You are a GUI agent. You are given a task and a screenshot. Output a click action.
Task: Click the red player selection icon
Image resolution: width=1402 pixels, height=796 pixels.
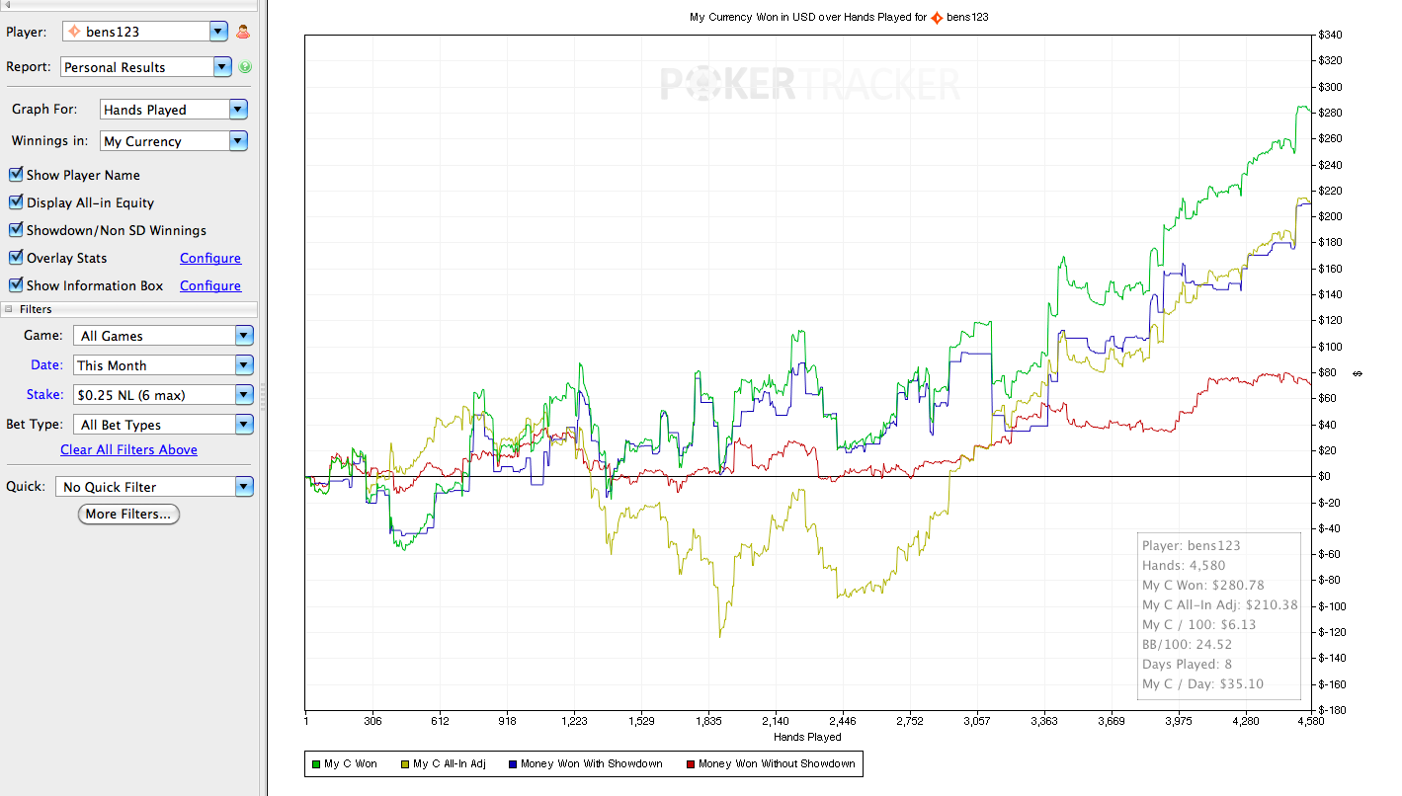point(243,32)
